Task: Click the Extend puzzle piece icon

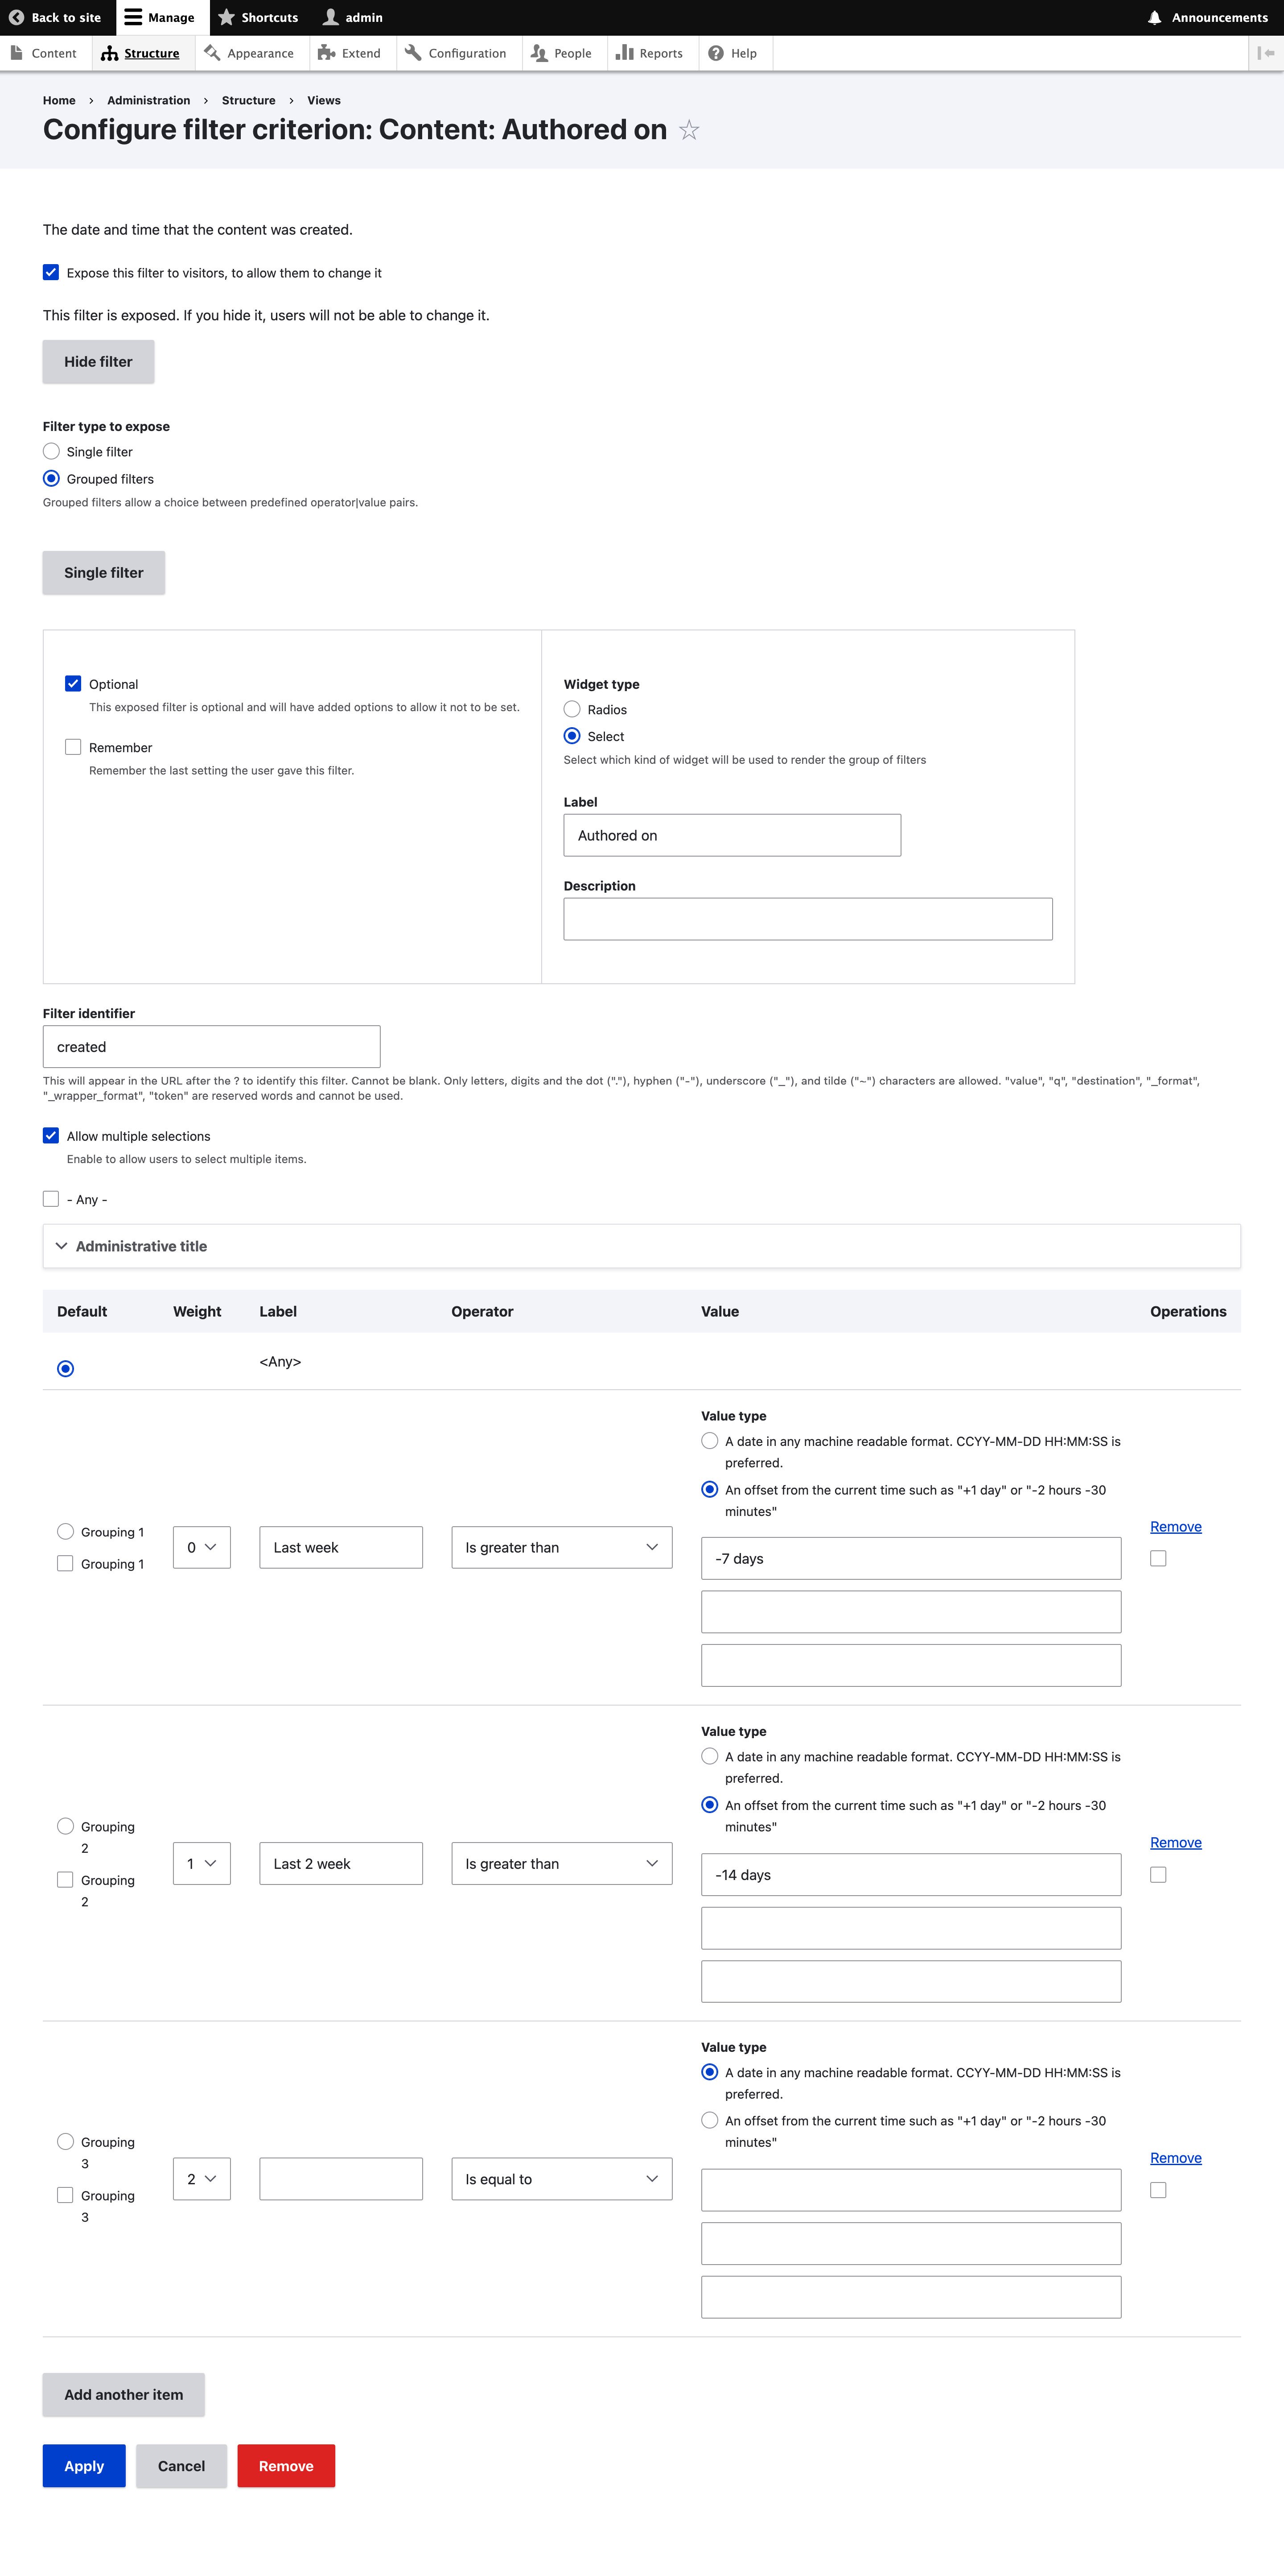Action: point(326,53)
